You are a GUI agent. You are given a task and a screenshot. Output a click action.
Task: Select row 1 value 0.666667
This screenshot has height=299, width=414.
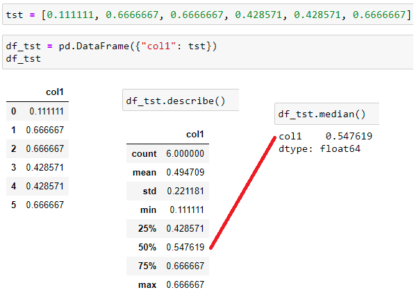[x=44, y=130]
